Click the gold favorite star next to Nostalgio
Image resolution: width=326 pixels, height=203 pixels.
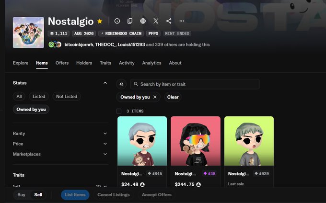pyautogui.click(x=100, y=21)
